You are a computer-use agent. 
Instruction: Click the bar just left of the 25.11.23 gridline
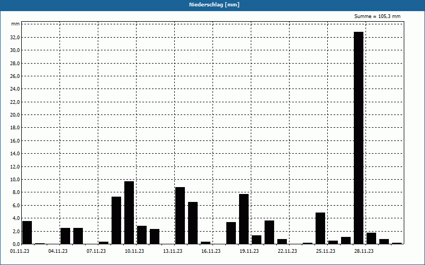click(320, 228)
